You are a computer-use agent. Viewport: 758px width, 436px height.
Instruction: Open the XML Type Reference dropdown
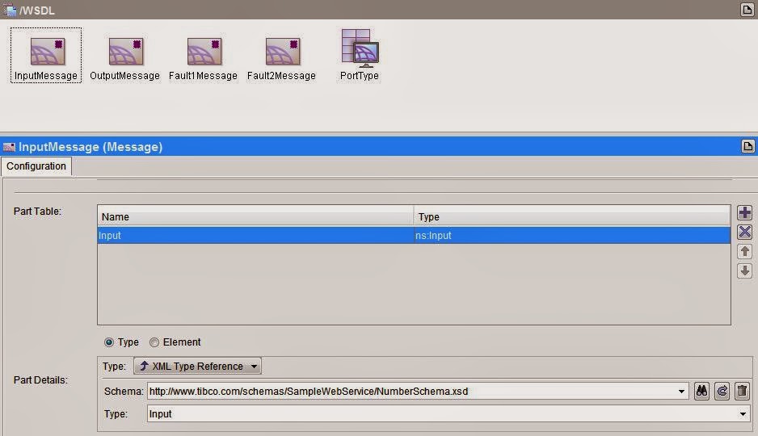click(x=197, y=366)
